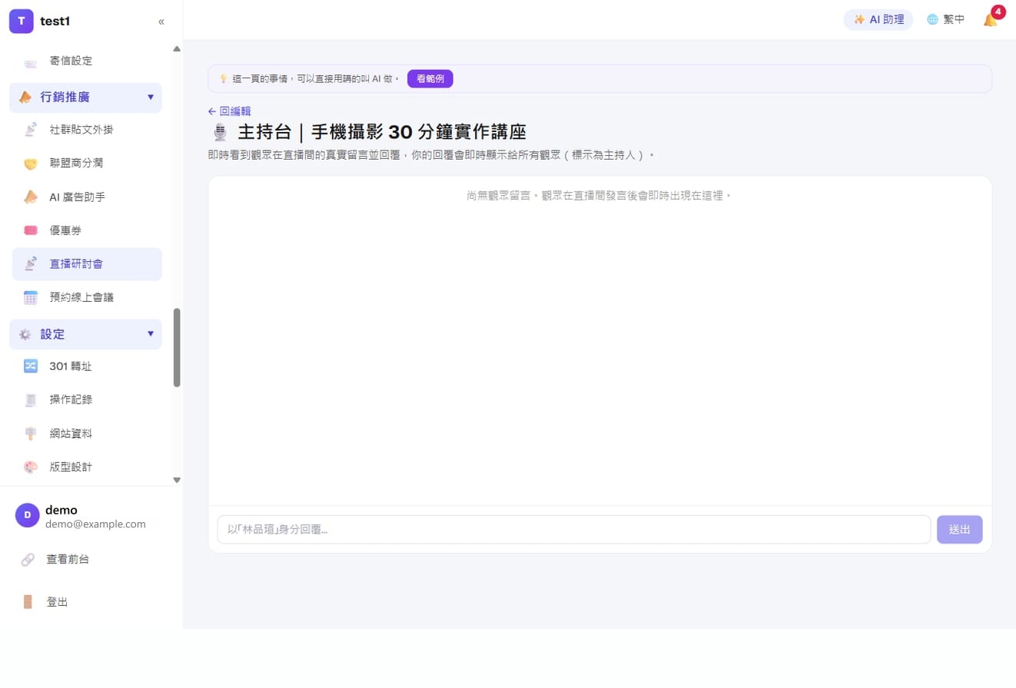The height and width of the screenshot is (688, 1016).
Task: Click the 直播研討會 webinar icon
Action: (31, 264)
